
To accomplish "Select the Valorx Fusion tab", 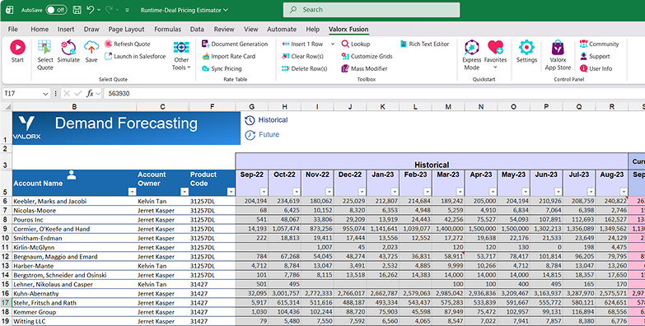I will [348, 29].
